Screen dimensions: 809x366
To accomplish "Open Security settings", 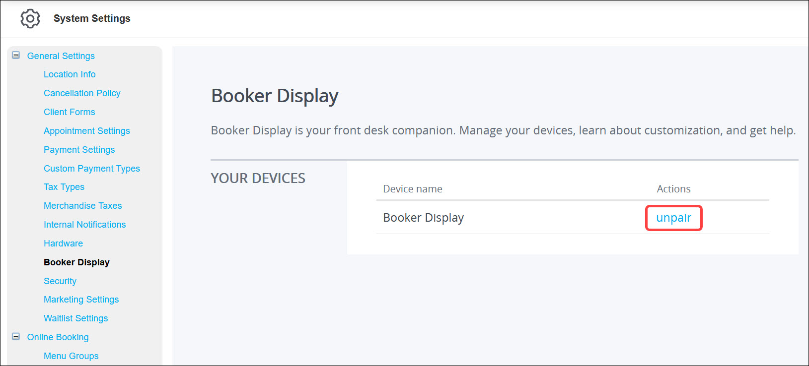I will point(60,281).
